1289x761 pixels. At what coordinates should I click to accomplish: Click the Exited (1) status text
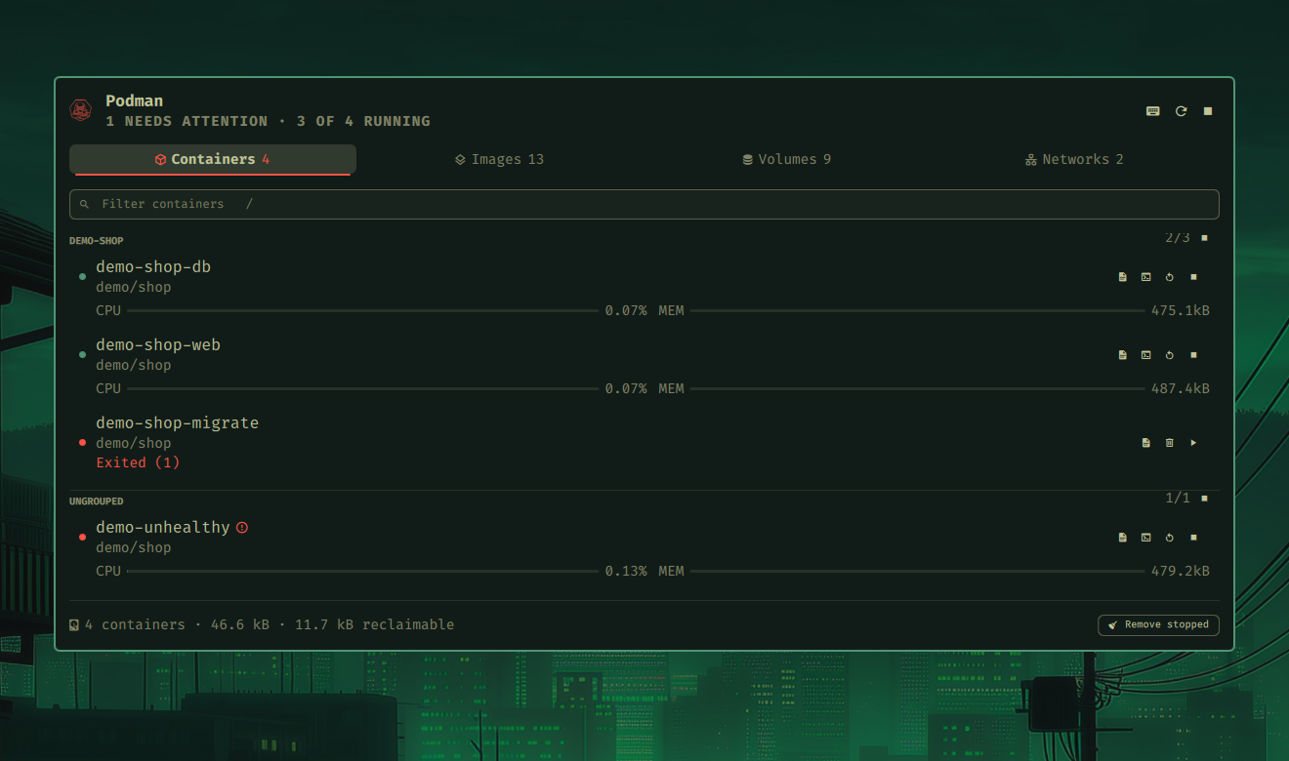[138, 462]
